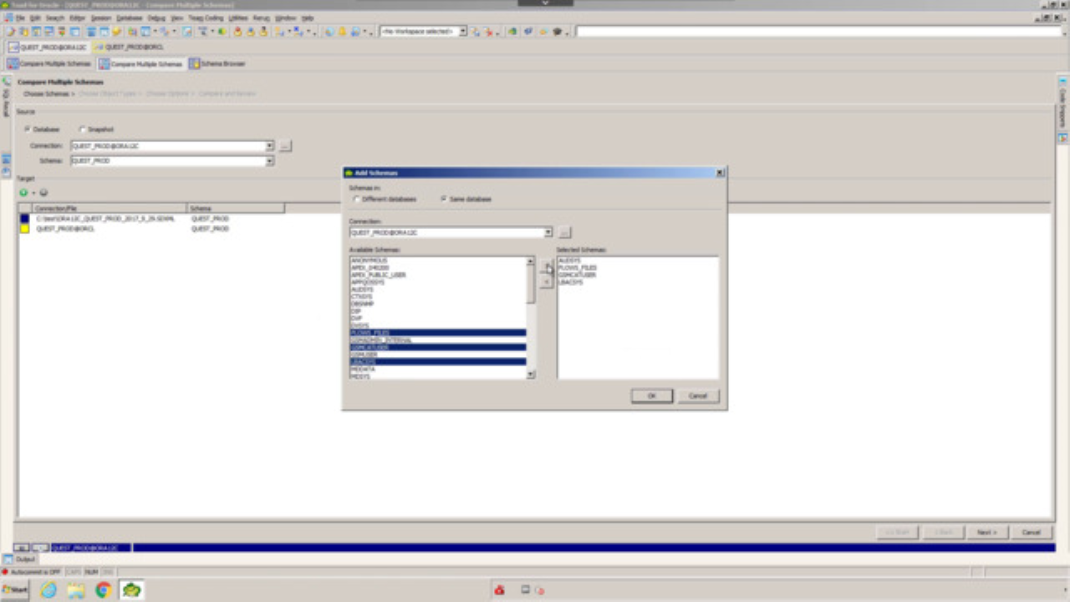
Task: Choose Snapshot as the source type
Action: pos(82,129)
